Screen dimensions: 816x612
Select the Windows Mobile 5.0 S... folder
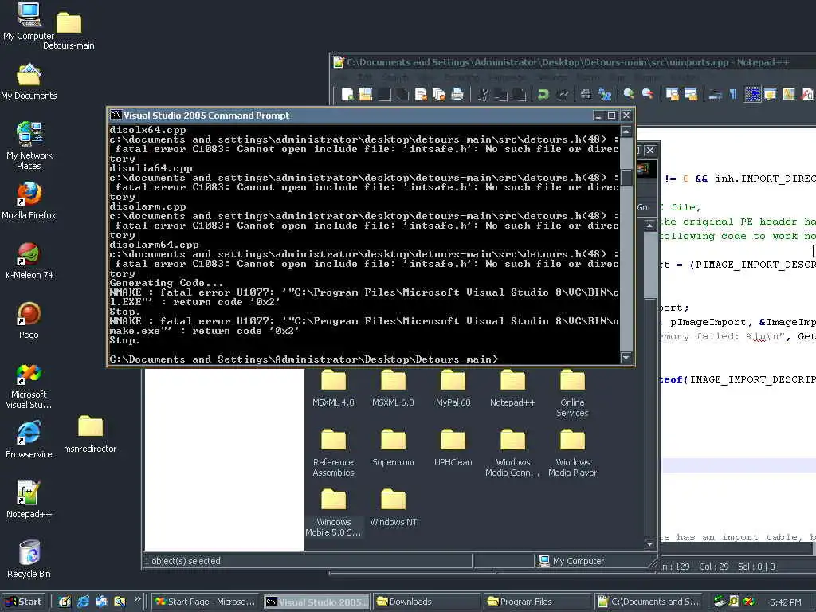tap(333, 512)
